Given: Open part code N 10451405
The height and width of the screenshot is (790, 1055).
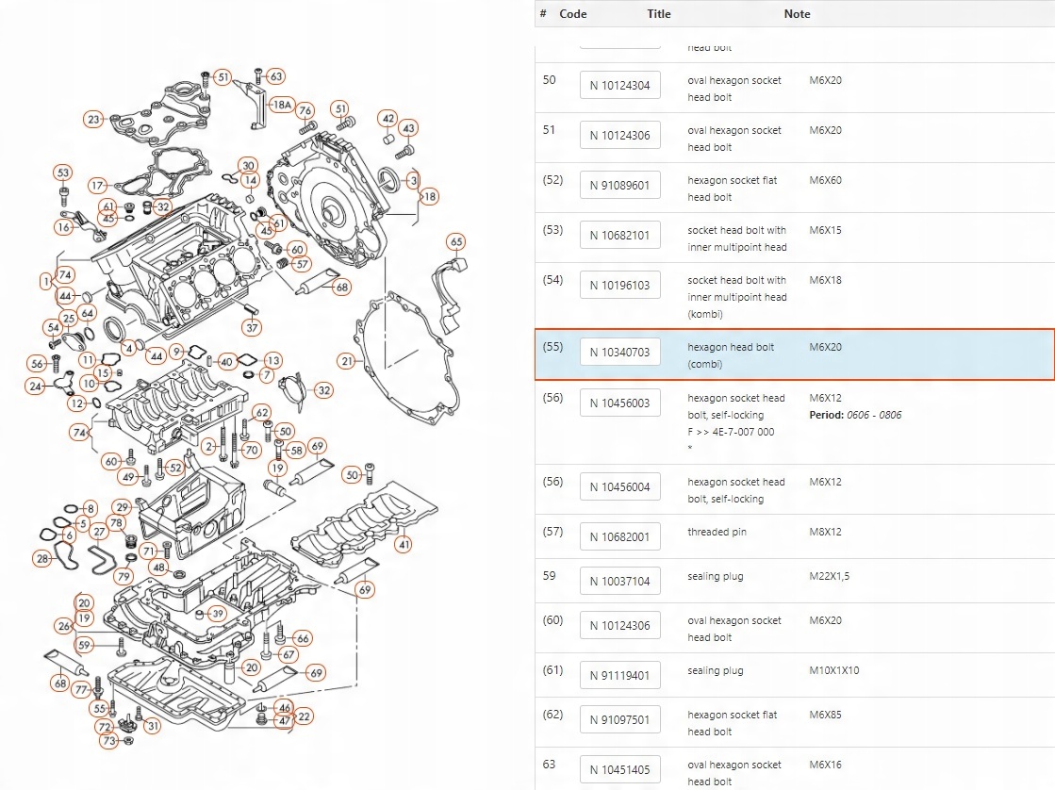Looking at the screenshot, I should pyautogui.click(x=619, y=769).
